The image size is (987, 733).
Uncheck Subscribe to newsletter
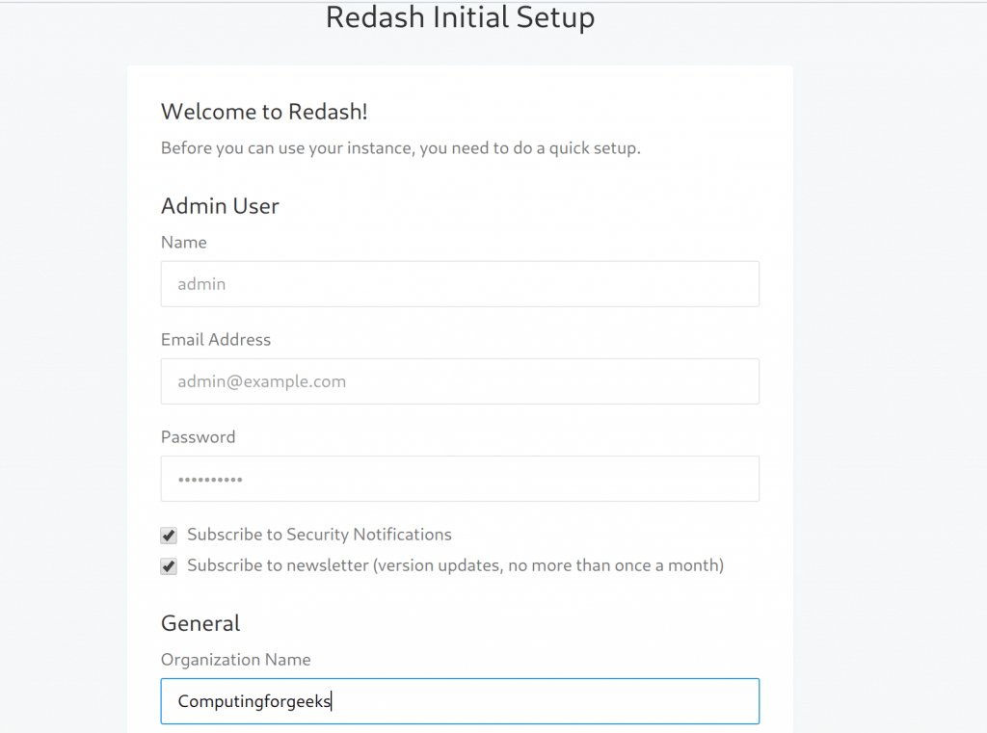point(169,566)
